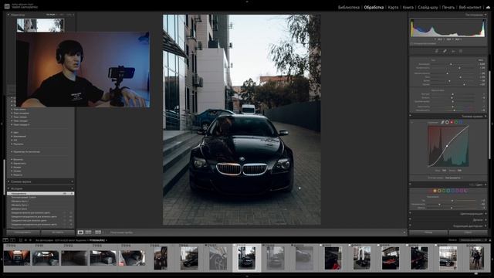The width and height of the screenshot is (494, 278).
Task: Collapse the Histogram panel triangle
Action: tap(486, 15)
